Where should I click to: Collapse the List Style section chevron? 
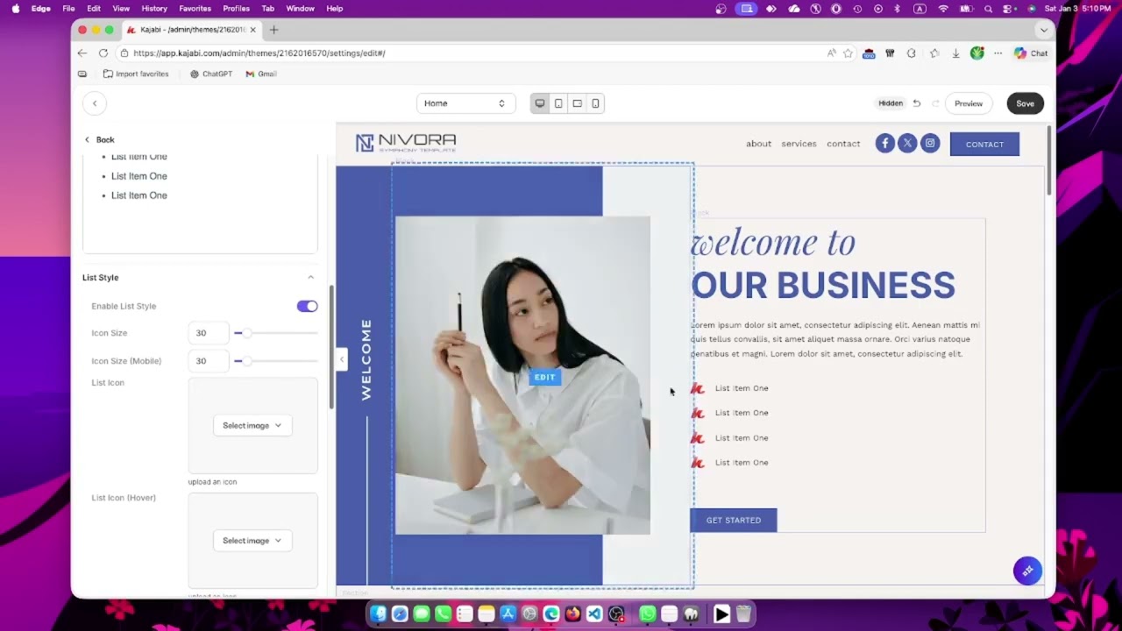point(310,278)
